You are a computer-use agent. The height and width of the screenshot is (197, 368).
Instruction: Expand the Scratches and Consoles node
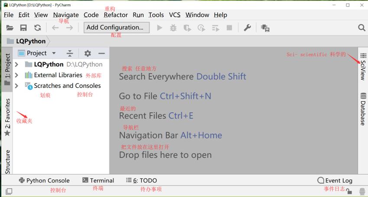[x=16, y=86]
